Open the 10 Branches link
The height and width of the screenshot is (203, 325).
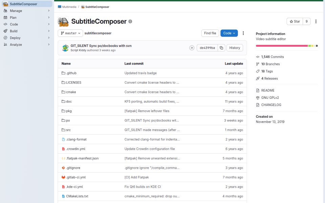coord(270,64)
